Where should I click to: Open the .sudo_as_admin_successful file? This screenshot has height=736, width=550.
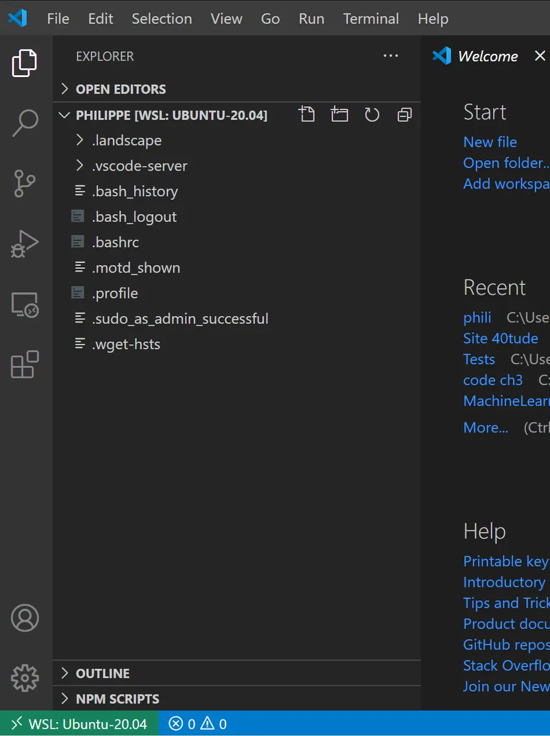point(237,318)
